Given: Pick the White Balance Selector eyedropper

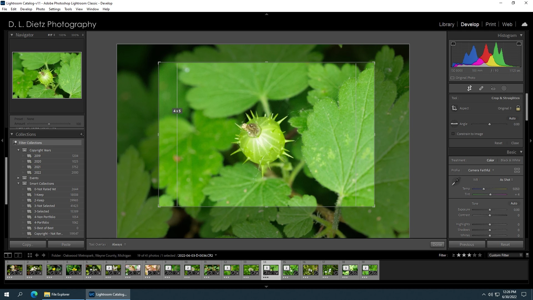Looking at the screenshot, I should pos(456,182).
